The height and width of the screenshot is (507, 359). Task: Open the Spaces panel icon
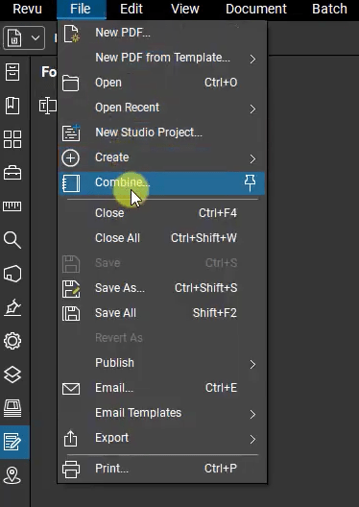(x=12, y=274)
